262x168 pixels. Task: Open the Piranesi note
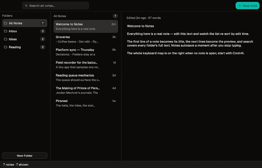tap(86, 103)
